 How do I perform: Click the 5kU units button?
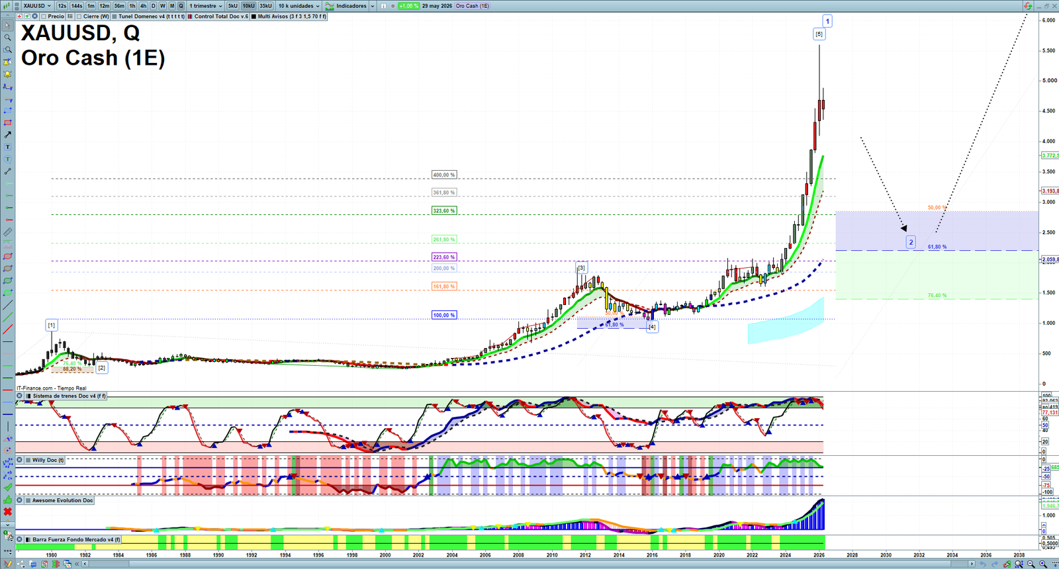coord(233,6)
